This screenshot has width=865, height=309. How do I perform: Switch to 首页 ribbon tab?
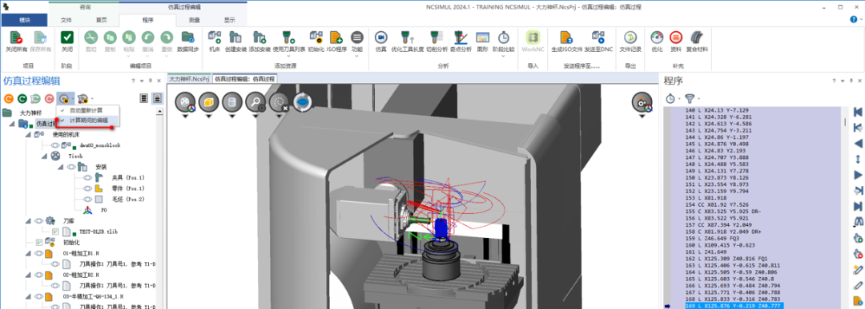click(x=102, y=20)
